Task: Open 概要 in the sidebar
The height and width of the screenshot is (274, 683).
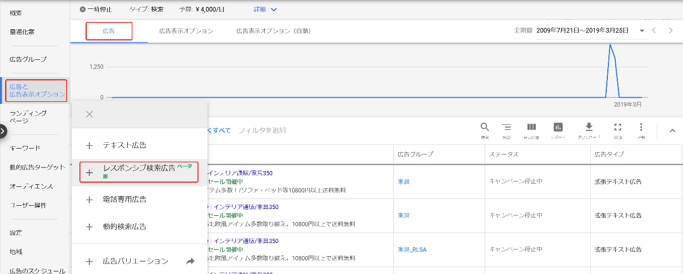Action: [16, 13]
